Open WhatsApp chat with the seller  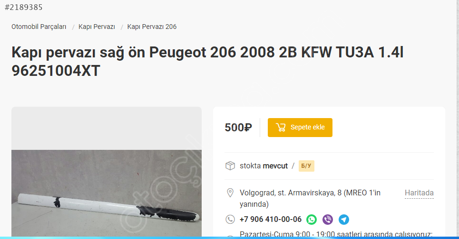312,220
